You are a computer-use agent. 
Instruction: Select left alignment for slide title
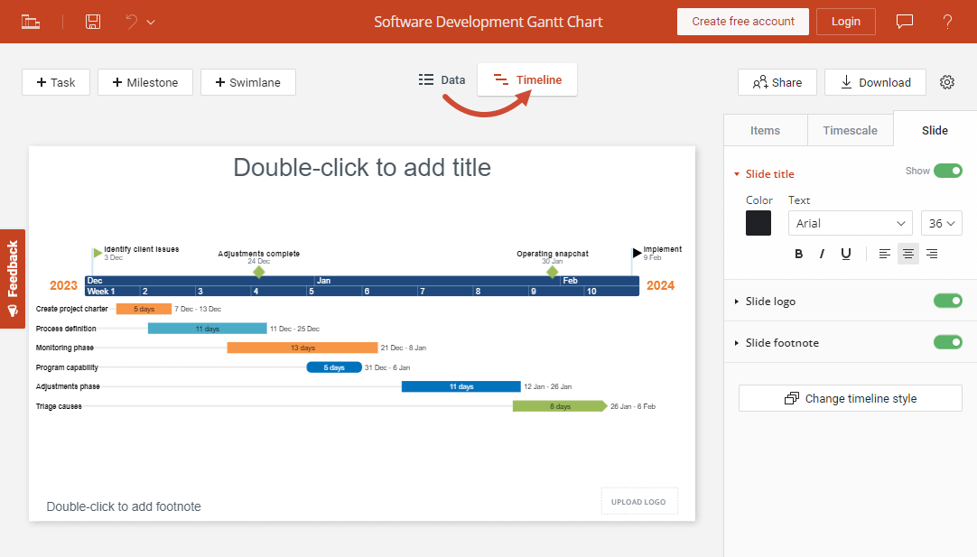[884, 254]
